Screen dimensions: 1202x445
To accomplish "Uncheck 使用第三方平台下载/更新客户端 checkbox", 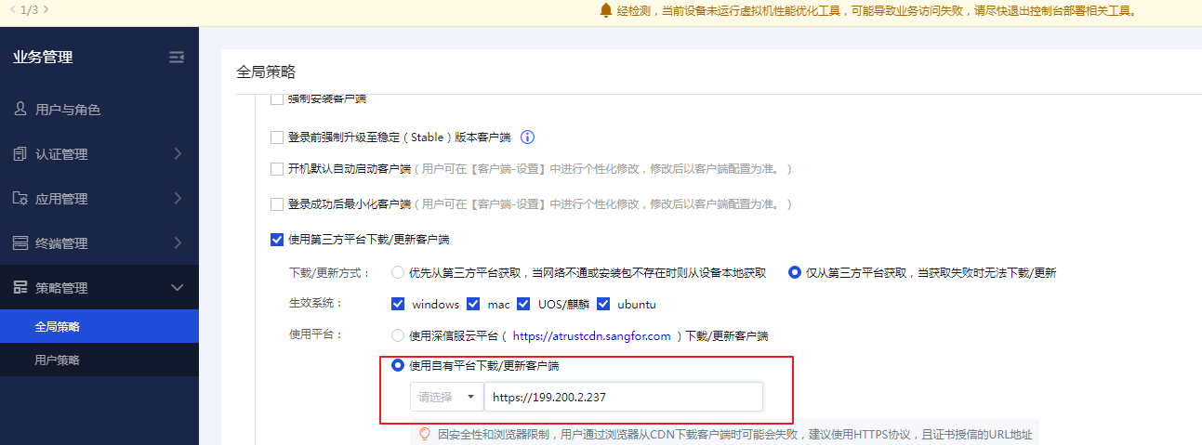I will click(276, 240).
